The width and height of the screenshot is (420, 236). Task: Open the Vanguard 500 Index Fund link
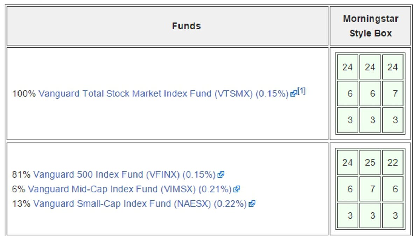tap(124, 174)
